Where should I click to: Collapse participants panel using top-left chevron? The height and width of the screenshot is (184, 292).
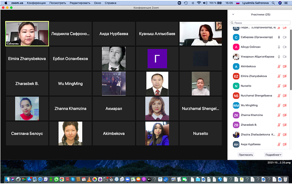[233, 15]
